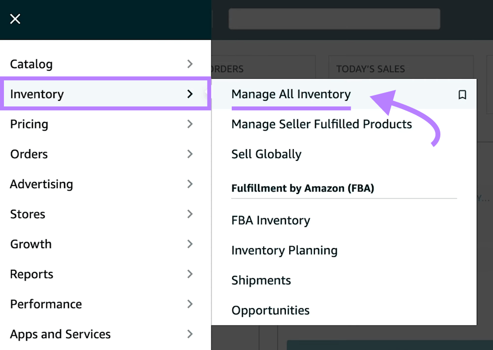Expand the Pricing section chevron
493x350 pixels.
coord(190,124)
